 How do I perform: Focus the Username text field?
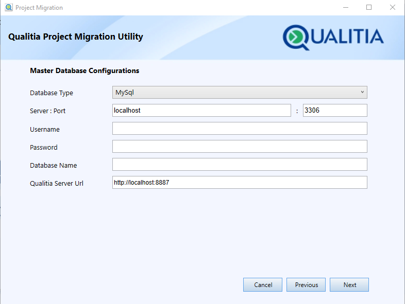coord(240,129)
